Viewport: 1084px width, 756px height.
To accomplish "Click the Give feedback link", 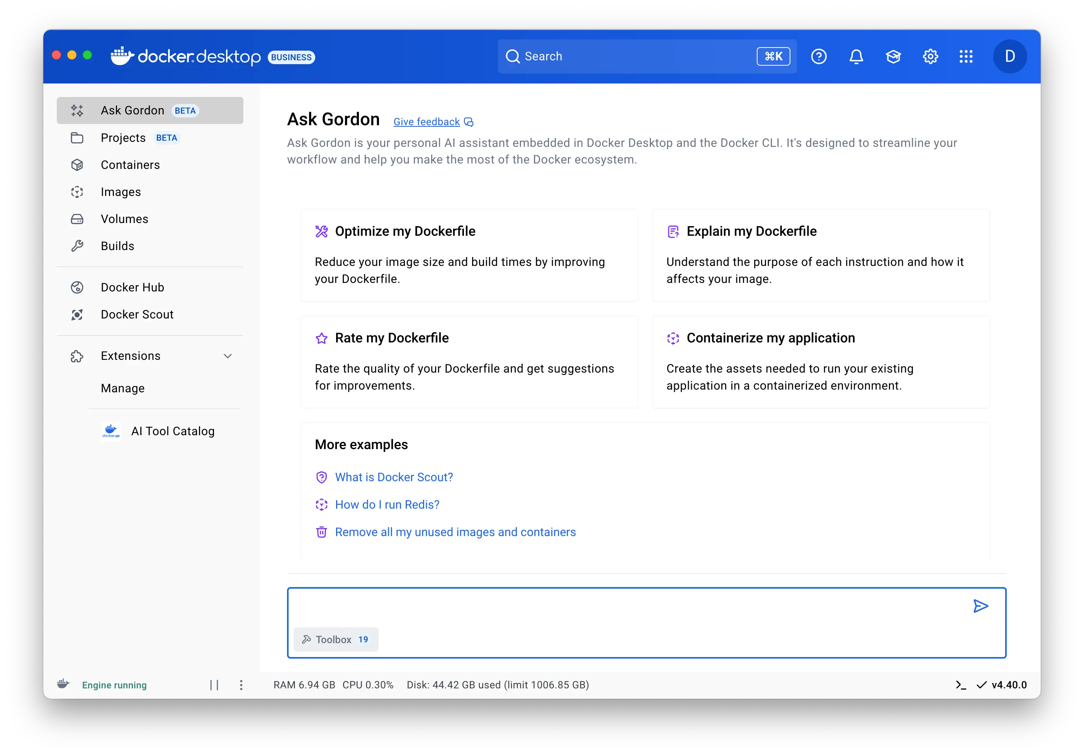I will pyautogui.click(x=427, y=122).
